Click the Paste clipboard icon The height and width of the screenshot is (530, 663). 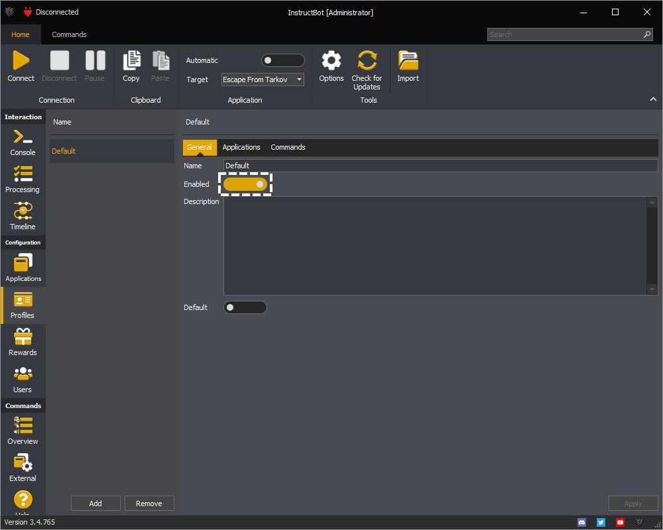point(160,60)
